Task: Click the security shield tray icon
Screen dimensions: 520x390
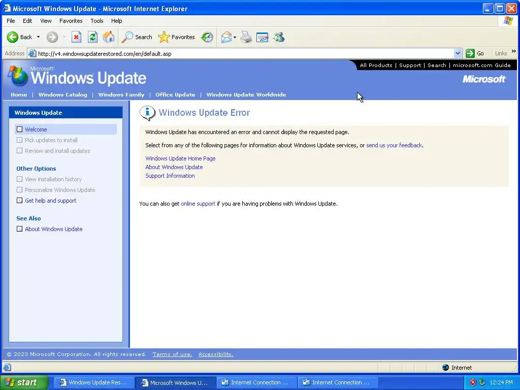Action: 473,382
